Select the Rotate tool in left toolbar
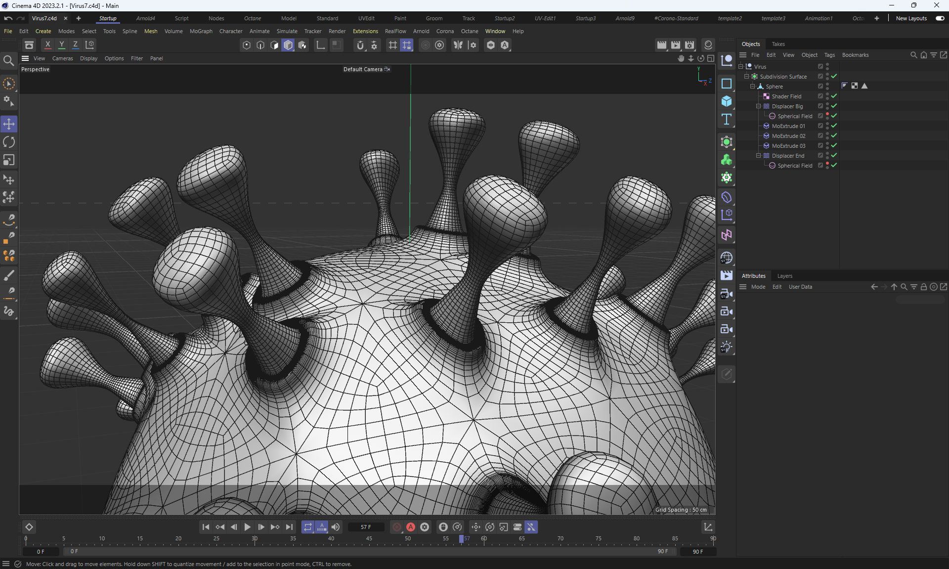This screenshot has height=569, width=949. [9, 142]
